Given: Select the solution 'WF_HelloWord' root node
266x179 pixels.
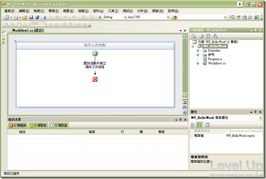Looking at the screenshot, I should pos(218,42).
